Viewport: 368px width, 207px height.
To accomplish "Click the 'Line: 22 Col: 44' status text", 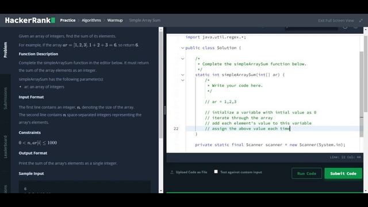I will (345, 157).
